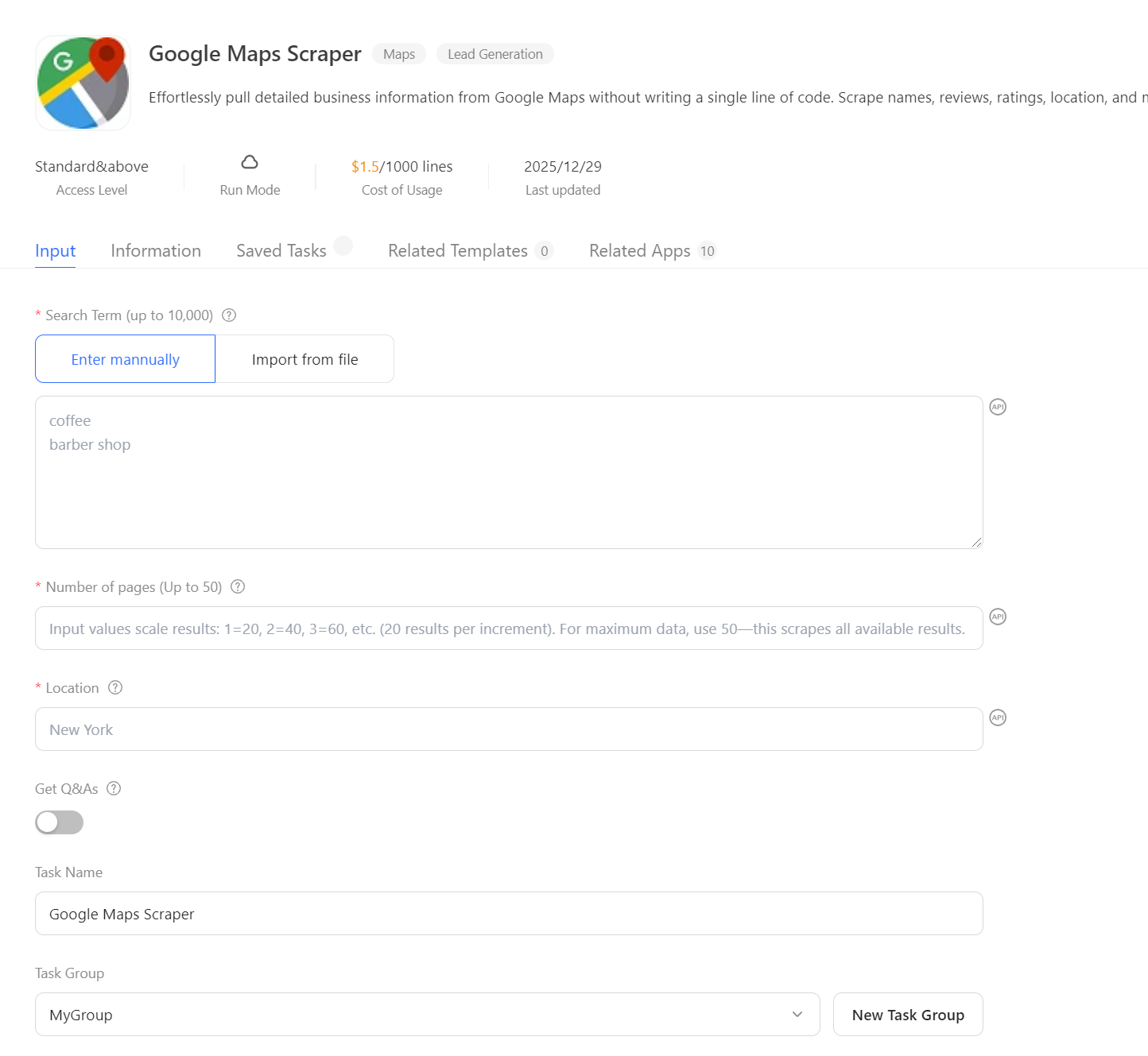This screenshot has width=1148, height=1056.
Task: Click the Lead Generation tag
Action: pos(494,53)
